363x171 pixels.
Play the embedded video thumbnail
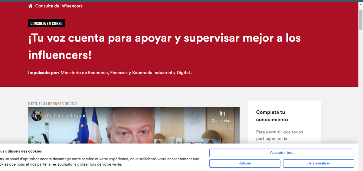pyautogui.click(x=134, y=126)
